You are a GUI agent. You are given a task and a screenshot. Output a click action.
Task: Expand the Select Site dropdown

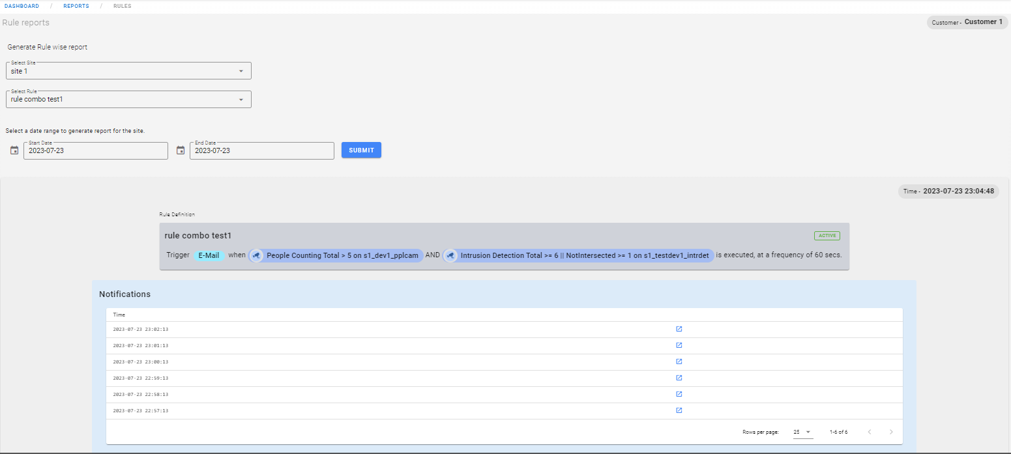tap(241, 71)
